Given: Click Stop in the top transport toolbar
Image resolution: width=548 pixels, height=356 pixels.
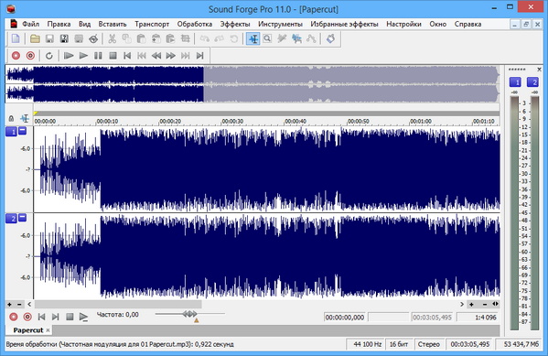Looking at the screenshot, I should point(113,56).
